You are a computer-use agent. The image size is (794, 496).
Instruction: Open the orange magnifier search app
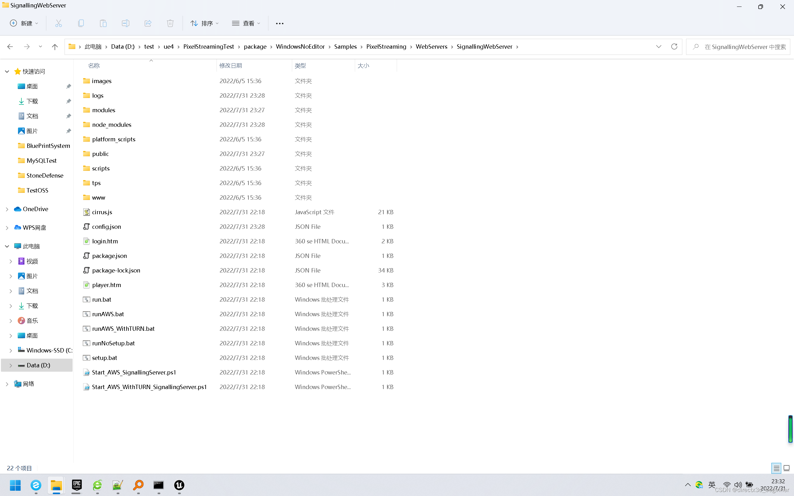pos(138,485)
